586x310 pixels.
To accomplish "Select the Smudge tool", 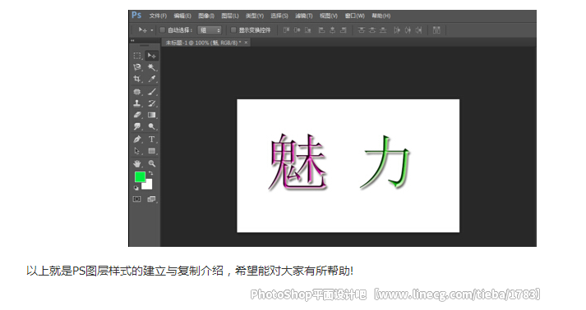I will [137, 126].
